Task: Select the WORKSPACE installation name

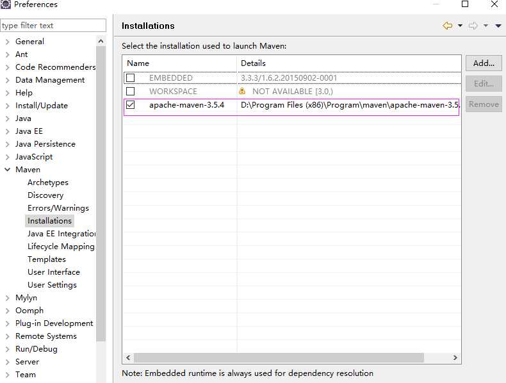Action: (173, 92)
